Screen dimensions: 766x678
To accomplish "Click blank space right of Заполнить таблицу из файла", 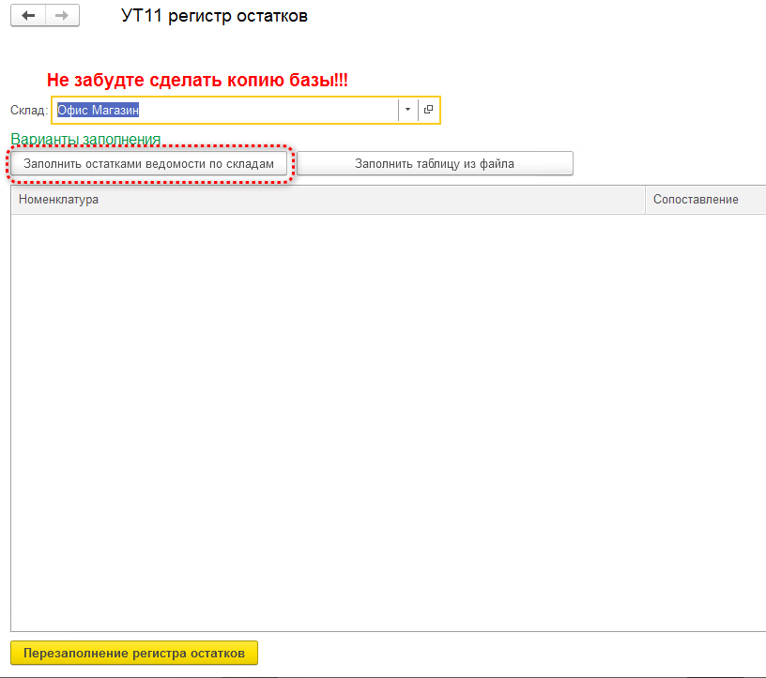I will [669, 163].
